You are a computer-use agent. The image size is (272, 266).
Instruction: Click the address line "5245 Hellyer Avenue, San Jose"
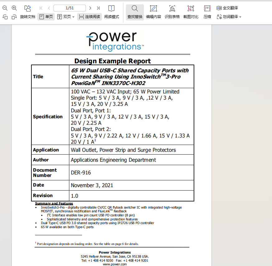tap(115, 256)
